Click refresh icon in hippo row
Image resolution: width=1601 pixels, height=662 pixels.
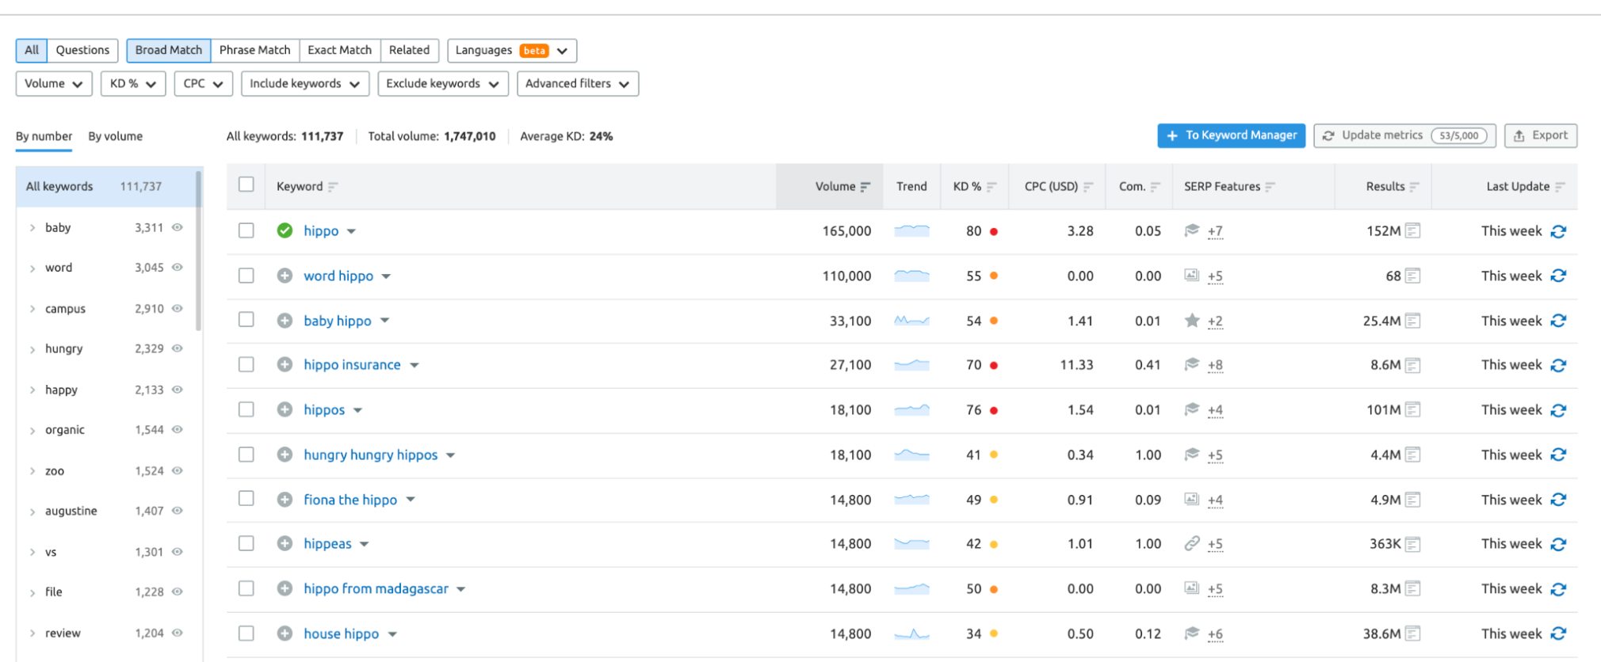(1558, 231)
